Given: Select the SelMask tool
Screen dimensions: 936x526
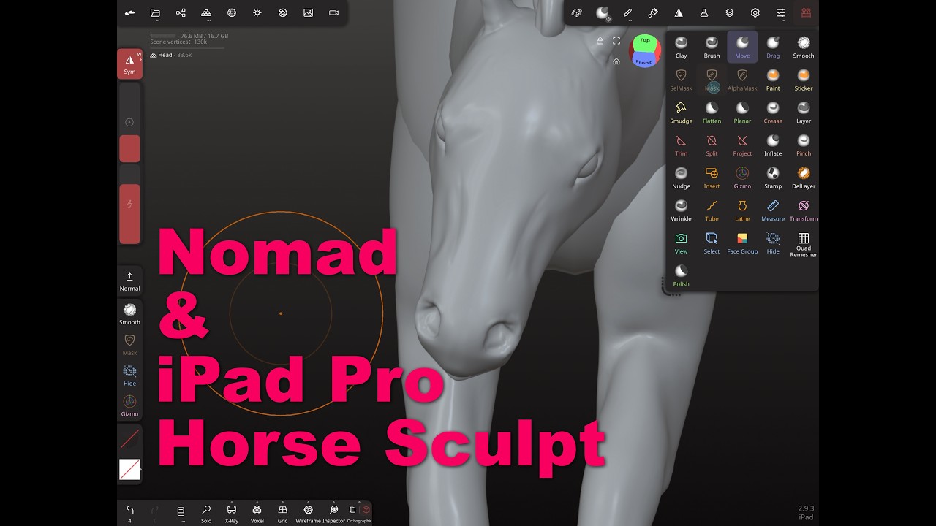Looking at the screenshot, I should pos(681,80).
